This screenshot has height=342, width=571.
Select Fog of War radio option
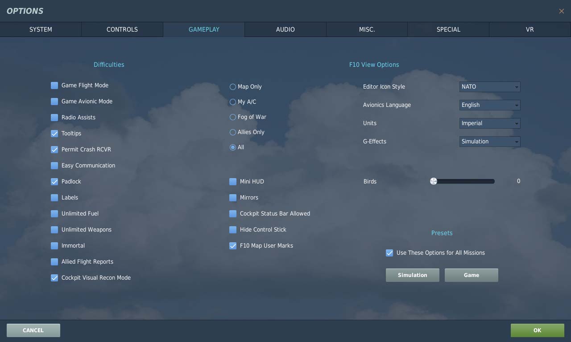pyautogui.click(x=233, y=117)
